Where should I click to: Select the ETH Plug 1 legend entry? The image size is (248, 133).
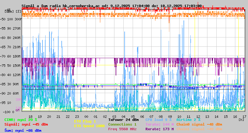(x=85, y=122)
